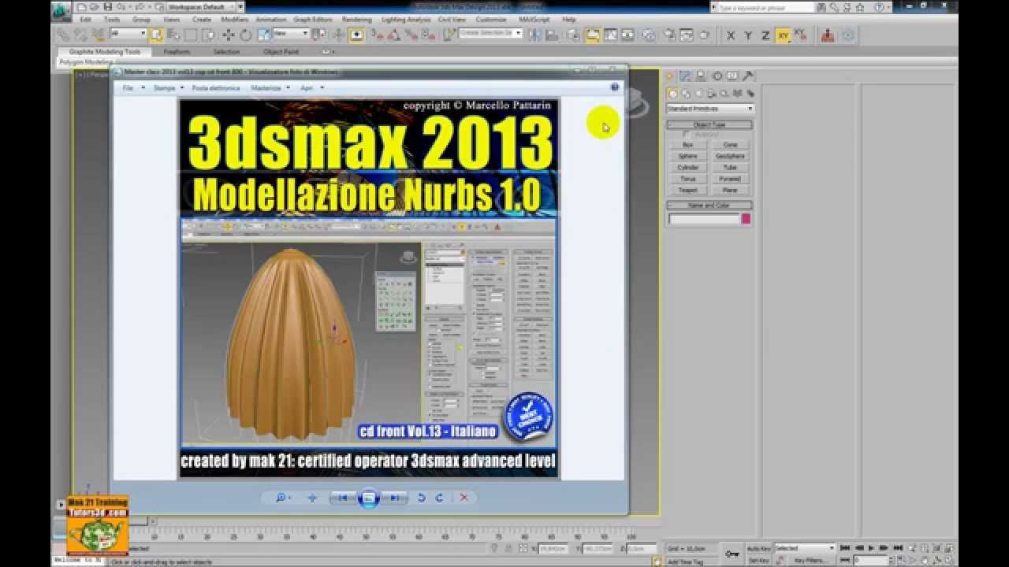Restrict to X axis constraint

pyautogui.click(x=731, y=35)
